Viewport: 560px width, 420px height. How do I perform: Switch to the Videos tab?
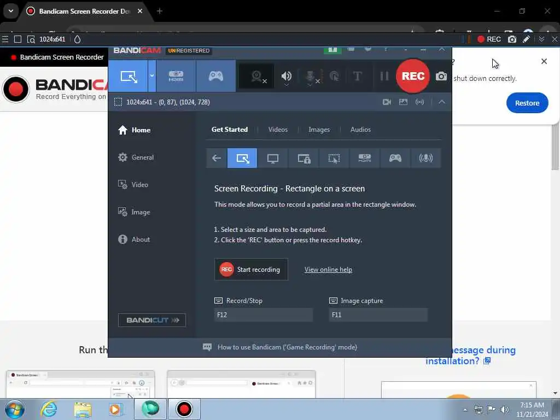pos(278,130)
